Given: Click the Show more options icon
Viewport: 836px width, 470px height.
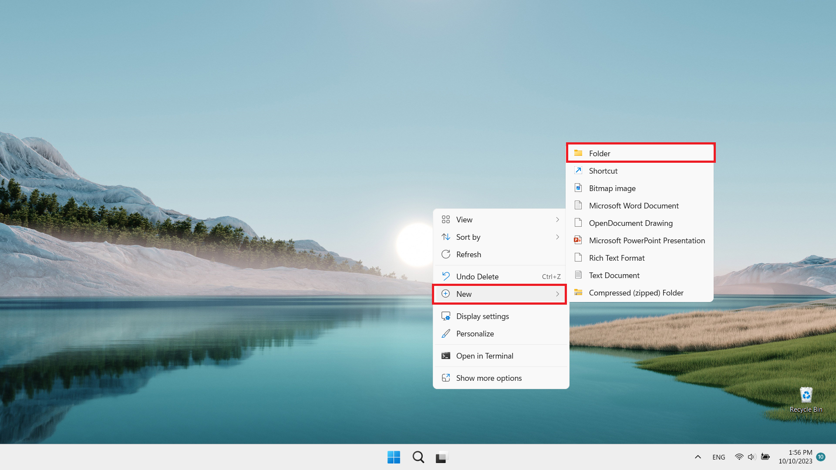Looking at the screenshot, I should coord(446,378).
